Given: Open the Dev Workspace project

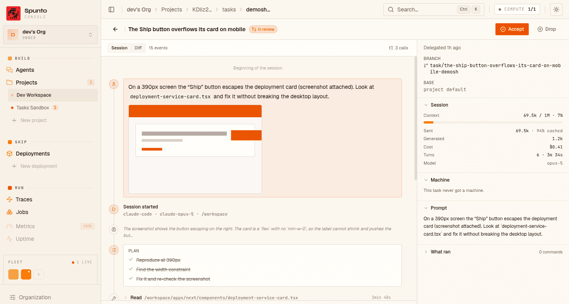Looking at the screenshot, I should click(x=53, y=95).
